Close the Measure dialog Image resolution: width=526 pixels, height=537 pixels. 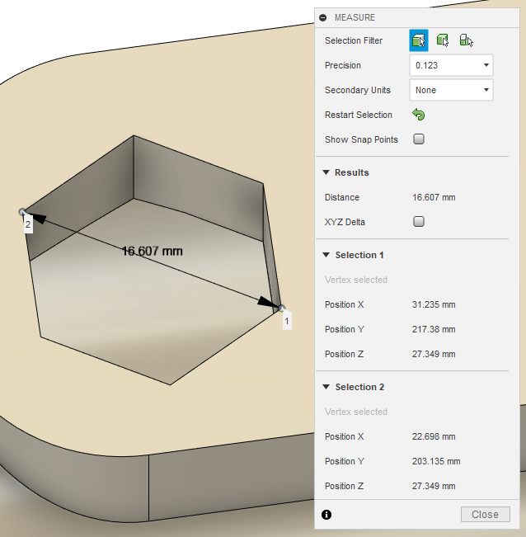pyautogui.click(x=486, y=515)
